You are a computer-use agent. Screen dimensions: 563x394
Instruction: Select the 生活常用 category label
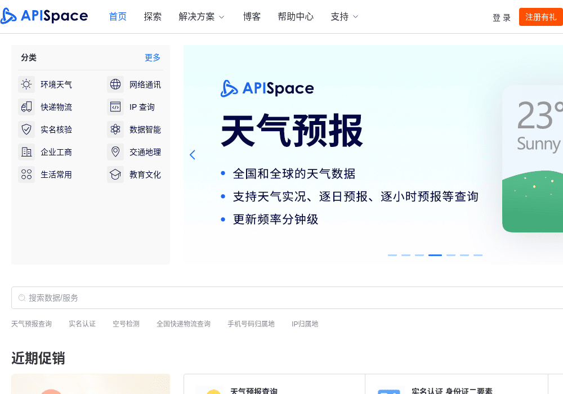pos(56,174)
